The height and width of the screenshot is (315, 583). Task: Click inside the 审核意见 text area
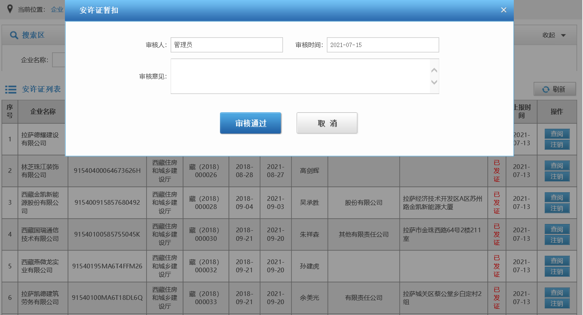pos(300,76)
